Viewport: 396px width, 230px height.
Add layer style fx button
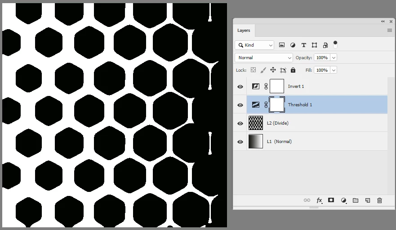pos(319,200)
